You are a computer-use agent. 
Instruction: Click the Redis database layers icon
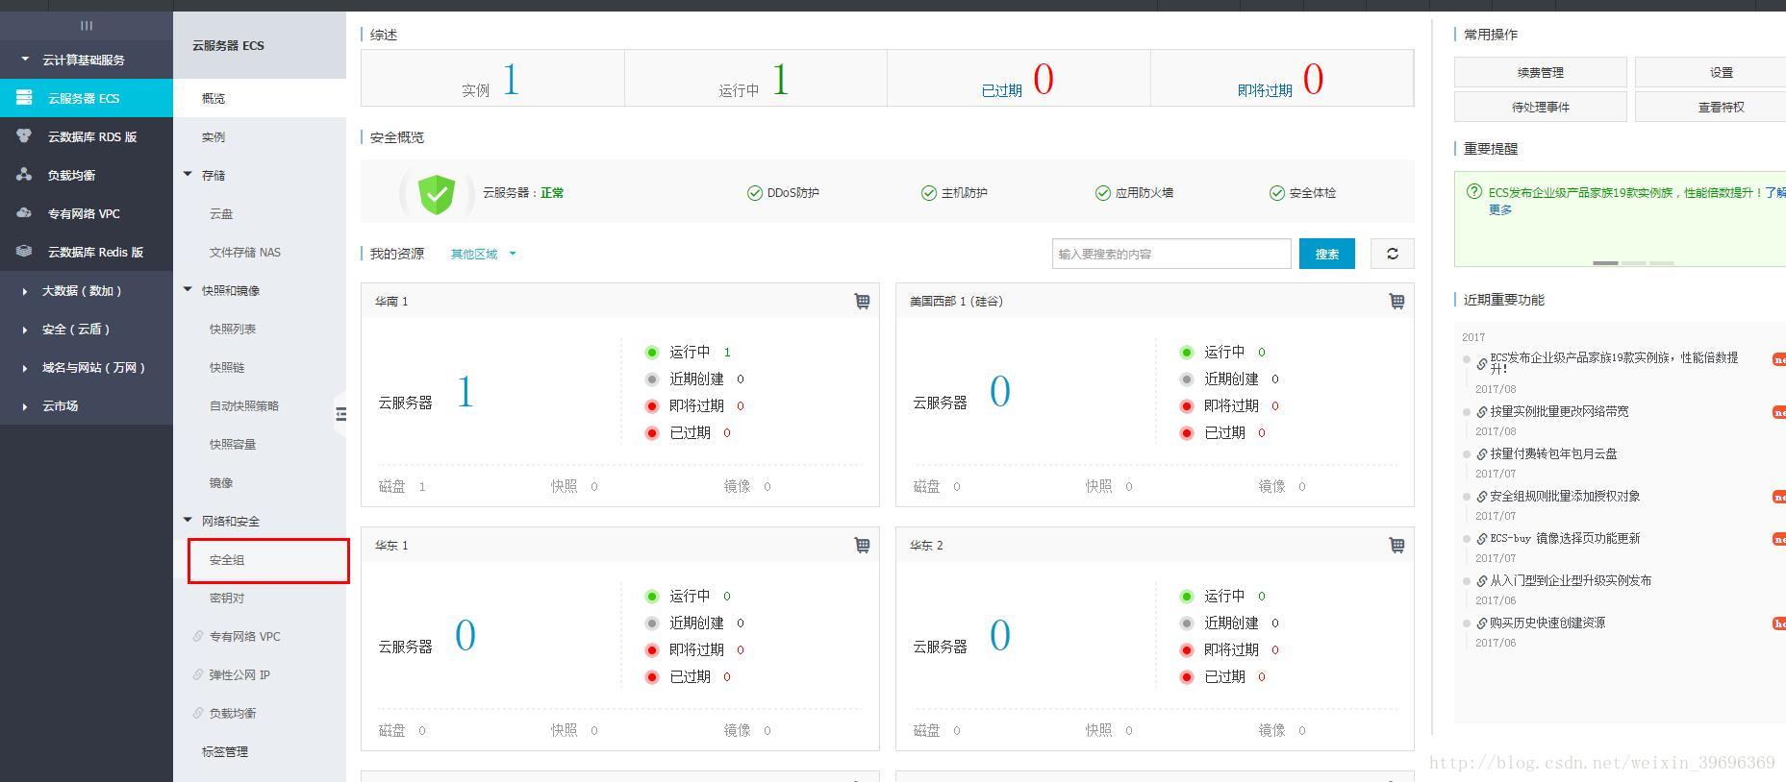tap(24, 252)
